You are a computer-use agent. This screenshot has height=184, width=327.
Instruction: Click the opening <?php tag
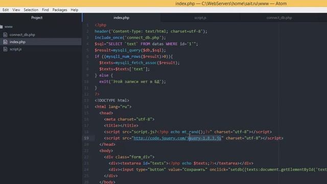pos(101,25)
